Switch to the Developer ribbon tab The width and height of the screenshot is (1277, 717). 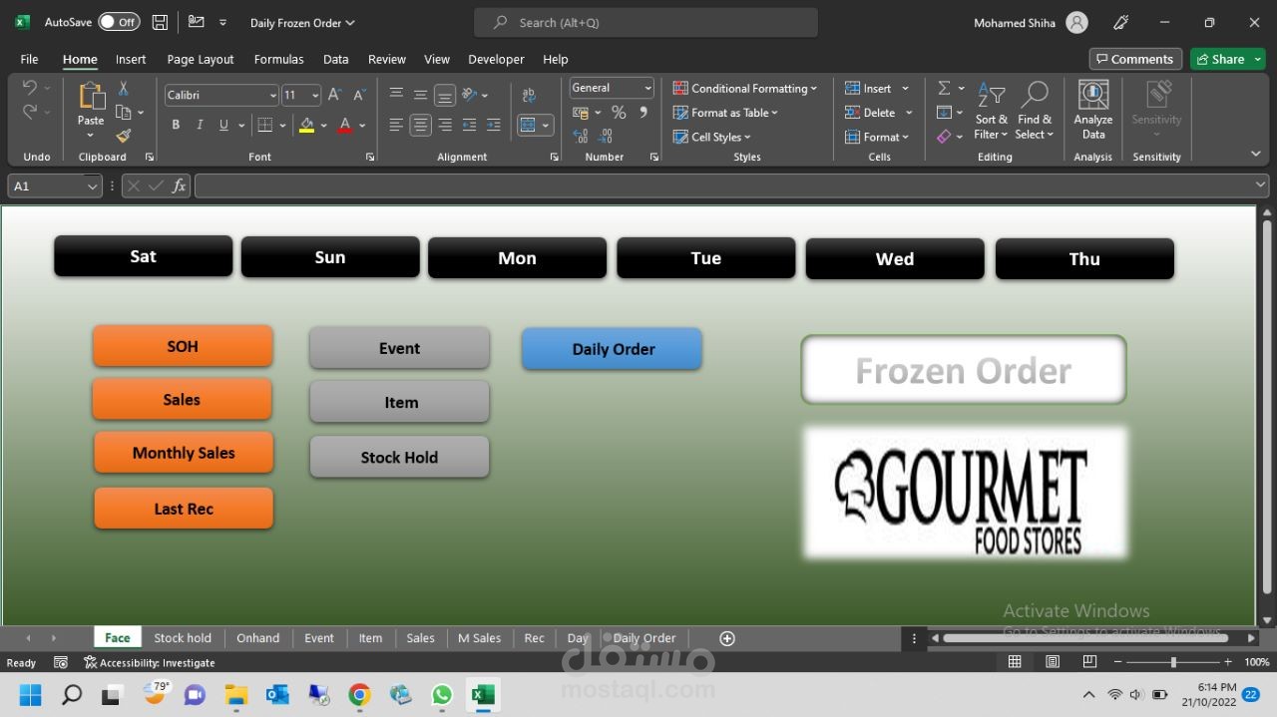tap(496, 59)
